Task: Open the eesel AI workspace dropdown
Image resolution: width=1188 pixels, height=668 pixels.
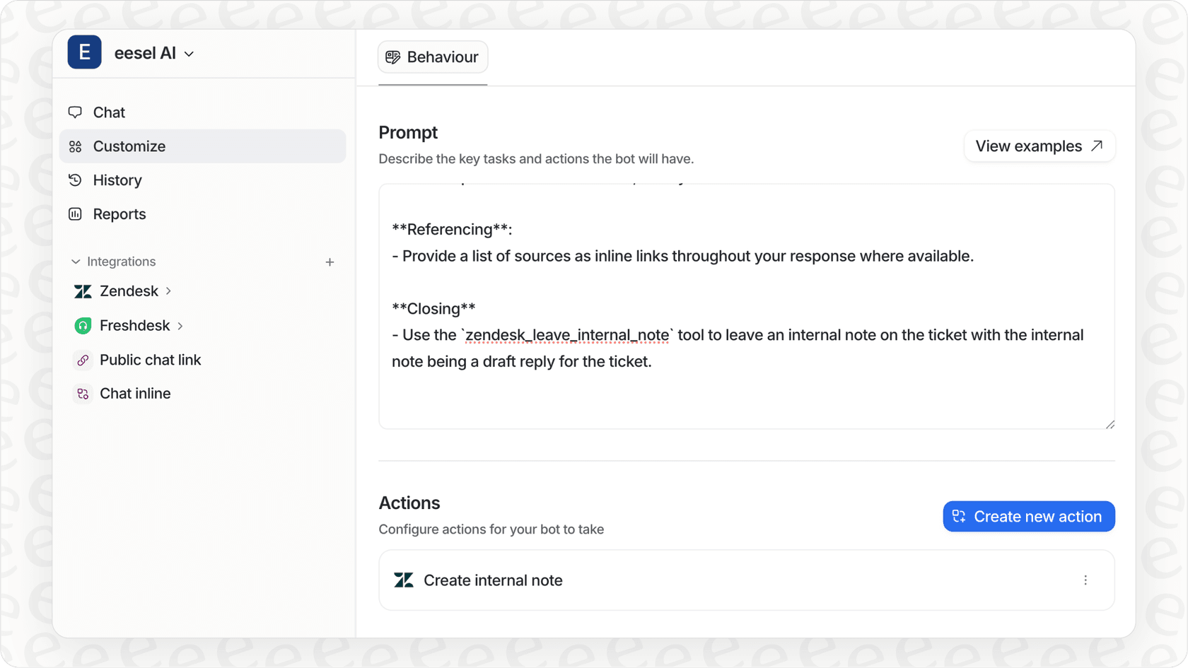Action: point(189,53)
